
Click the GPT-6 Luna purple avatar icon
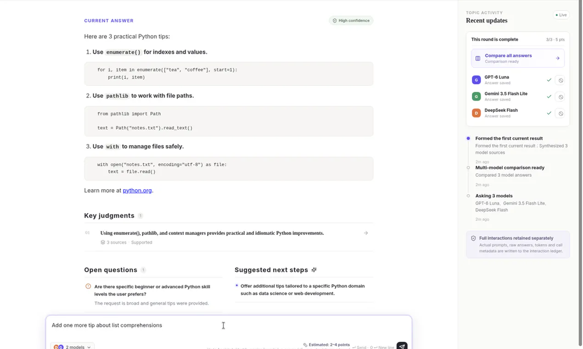point(476,80)
